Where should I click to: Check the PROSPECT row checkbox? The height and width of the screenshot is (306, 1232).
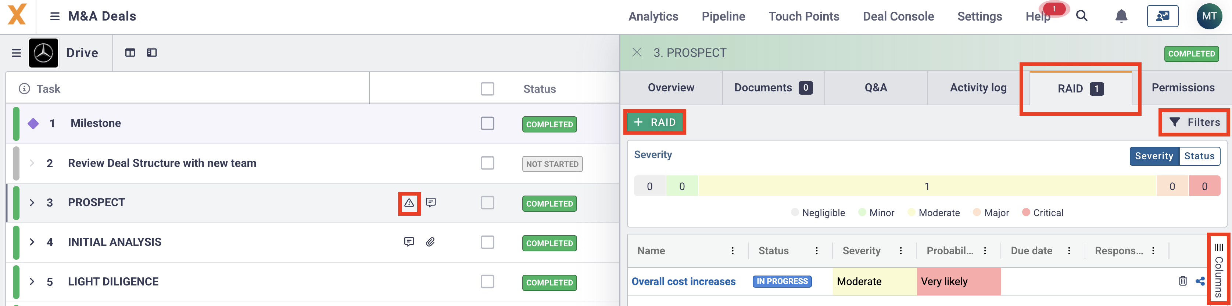tap(487, 203)
